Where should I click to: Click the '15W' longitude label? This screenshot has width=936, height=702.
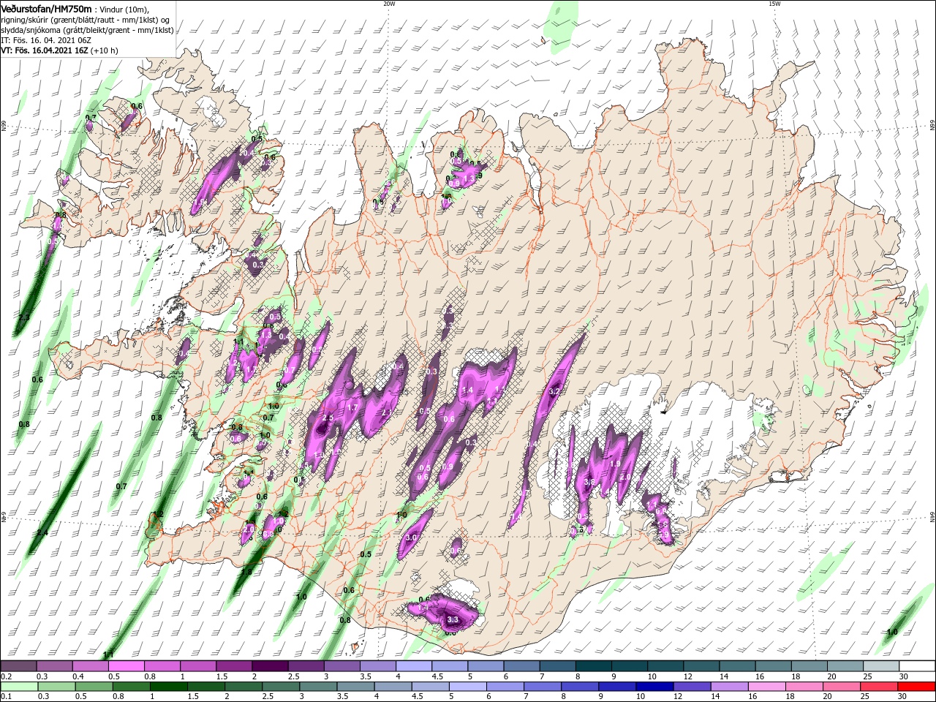point(774,4)
